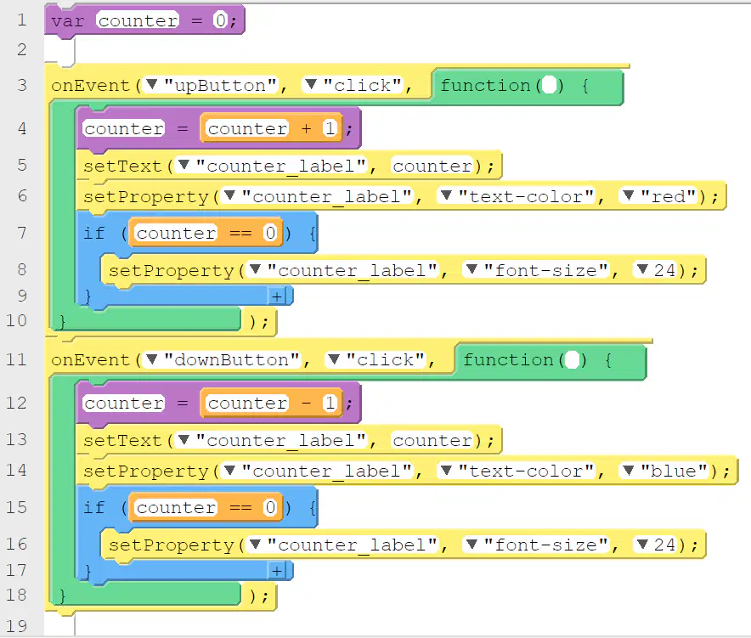Edit the value 1 in line 4 addition
The image size is (751, 638).
click(330, 128)
